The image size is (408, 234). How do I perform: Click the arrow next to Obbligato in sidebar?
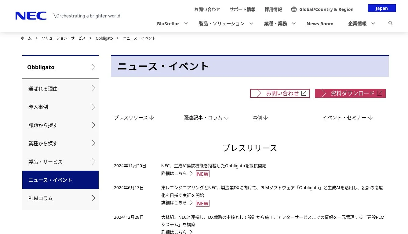coord(94,67)
